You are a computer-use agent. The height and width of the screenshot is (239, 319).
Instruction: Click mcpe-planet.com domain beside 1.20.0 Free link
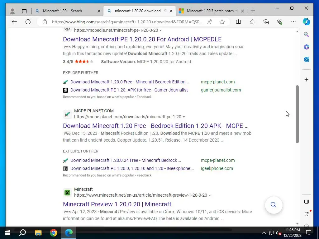(x=218, y=82)
